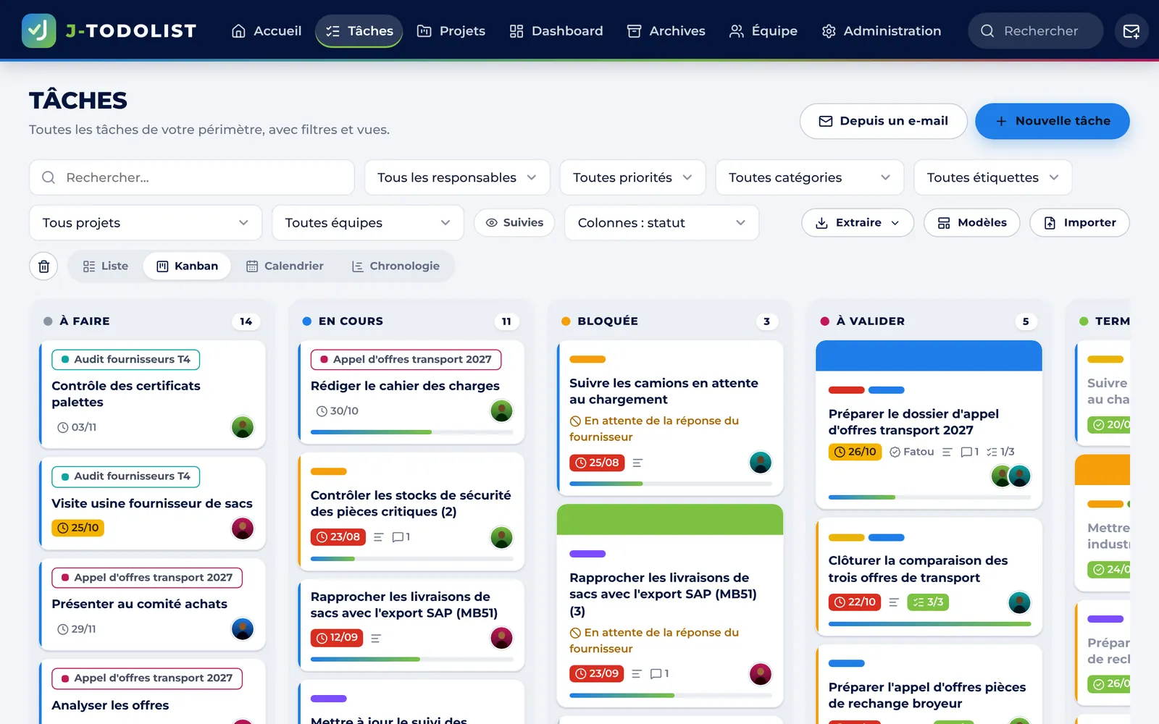Switch to the Liste view
This screenshot has width=1159, height=724.
coord(106,266)
